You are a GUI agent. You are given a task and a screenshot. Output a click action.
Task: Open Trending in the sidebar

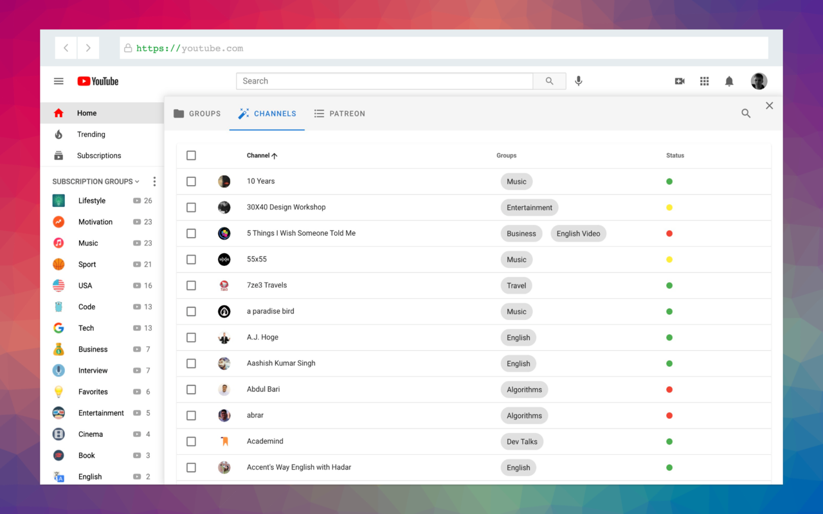(x=102, y=134)
